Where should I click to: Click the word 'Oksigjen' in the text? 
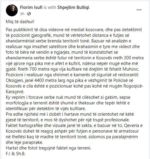coord(14,80)
